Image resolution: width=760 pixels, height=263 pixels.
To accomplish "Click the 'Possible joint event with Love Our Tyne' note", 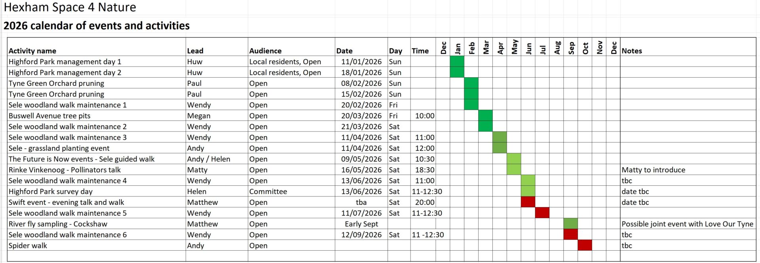I will (x=688, y=224).
